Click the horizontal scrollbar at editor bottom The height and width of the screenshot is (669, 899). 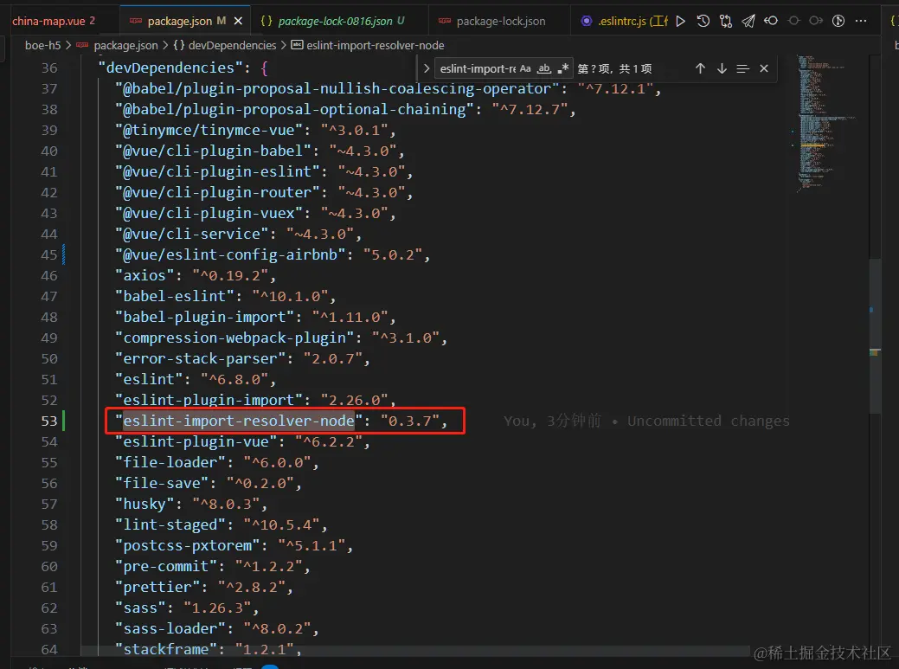(x=415, y=651)
